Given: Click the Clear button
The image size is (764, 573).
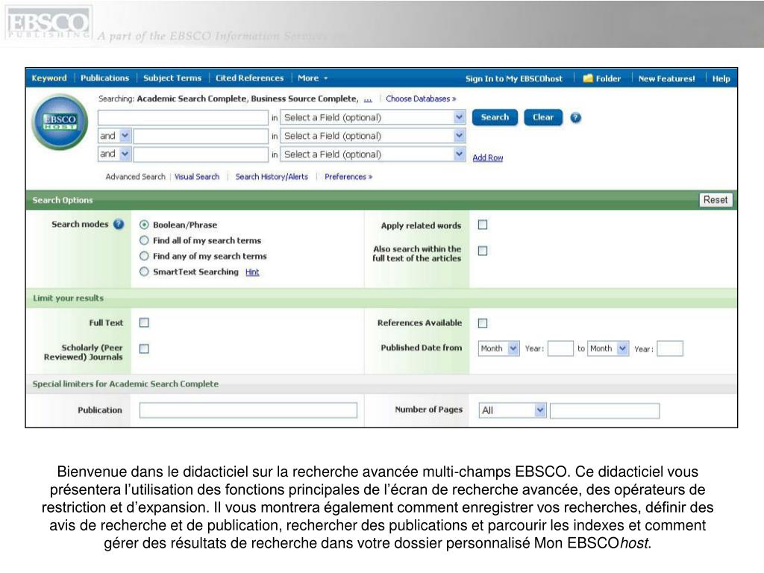Looking at the screenshot, I should [x=543, y=117].
